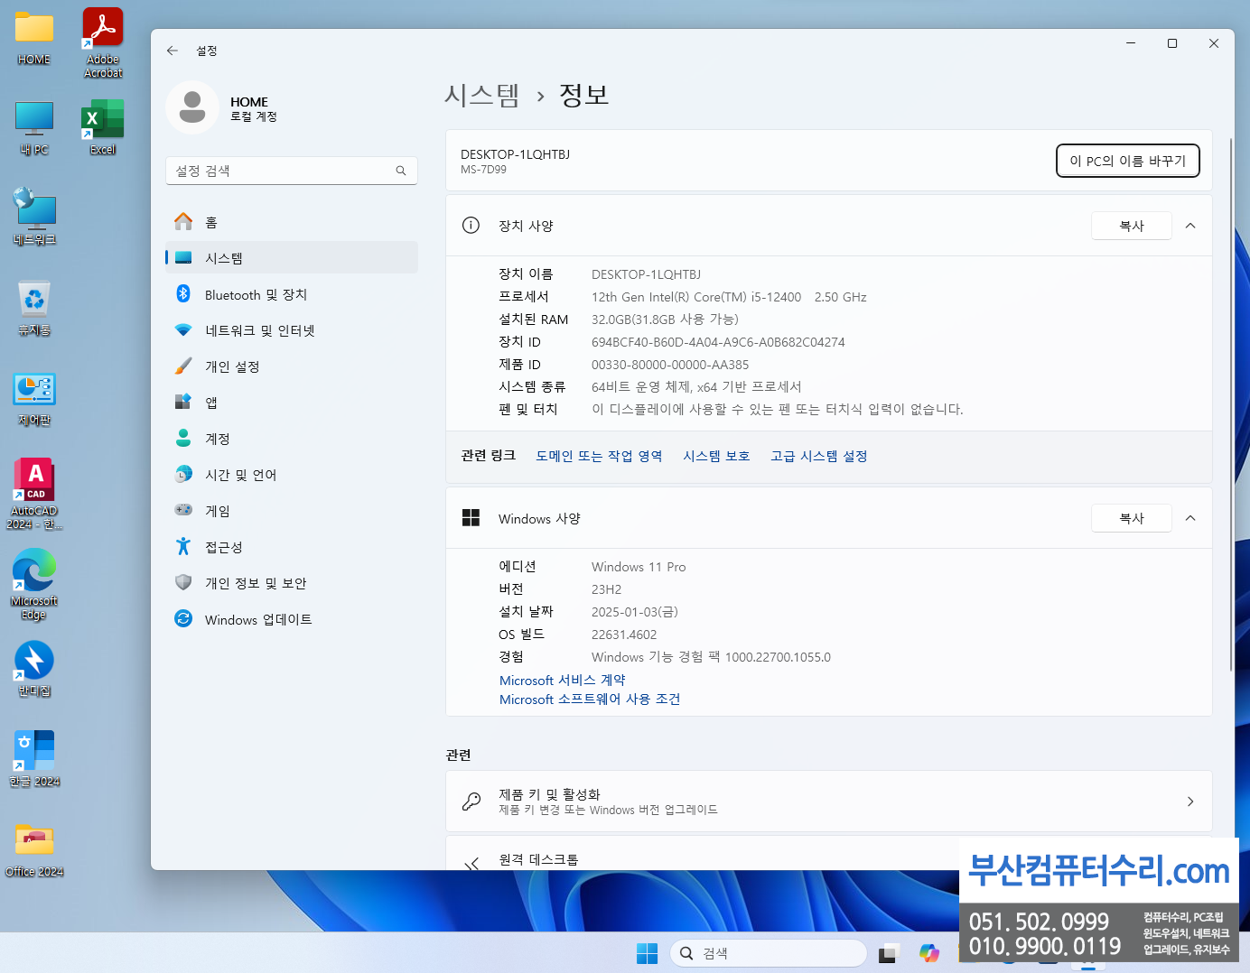This screenshot has width=1250, height=973.
Task: Click the info icon beside 장치 사양
Action: [471, 226]
